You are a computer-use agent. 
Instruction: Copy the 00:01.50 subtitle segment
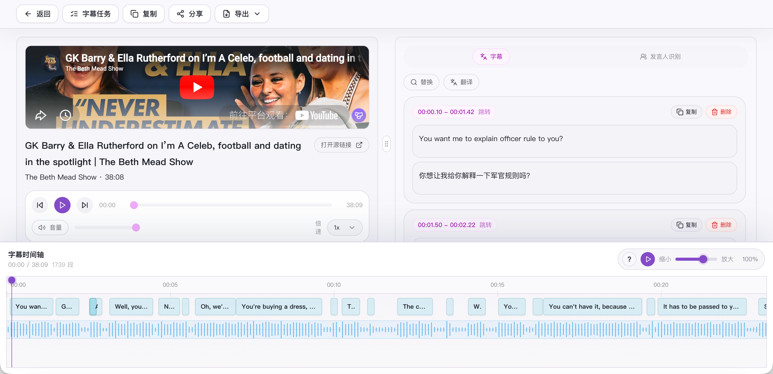pos(686,225)
